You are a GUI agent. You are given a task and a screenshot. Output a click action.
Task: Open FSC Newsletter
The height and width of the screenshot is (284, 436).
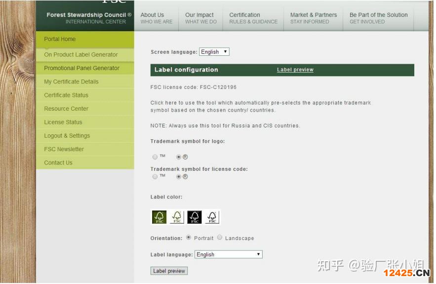tap(85, 150)
